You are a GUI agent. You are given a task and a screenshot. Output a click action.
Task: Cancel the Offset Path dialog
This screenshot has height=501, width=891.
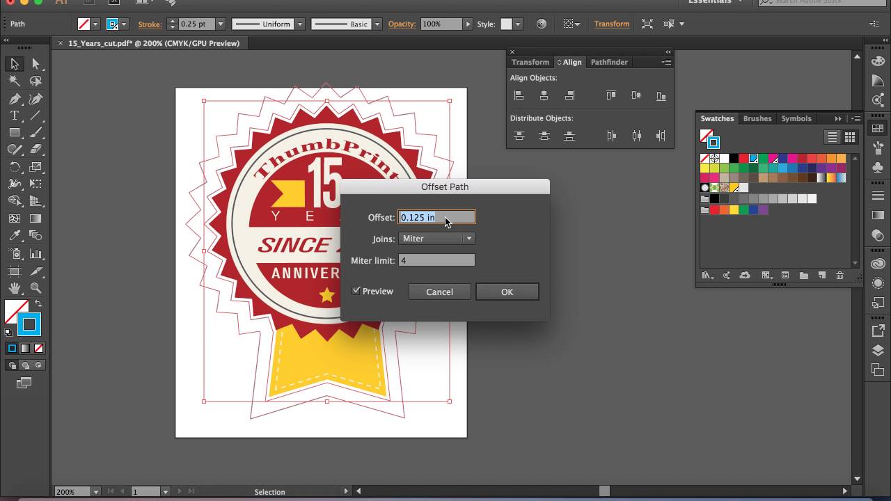pyautogui.click(x=439, y=292)
